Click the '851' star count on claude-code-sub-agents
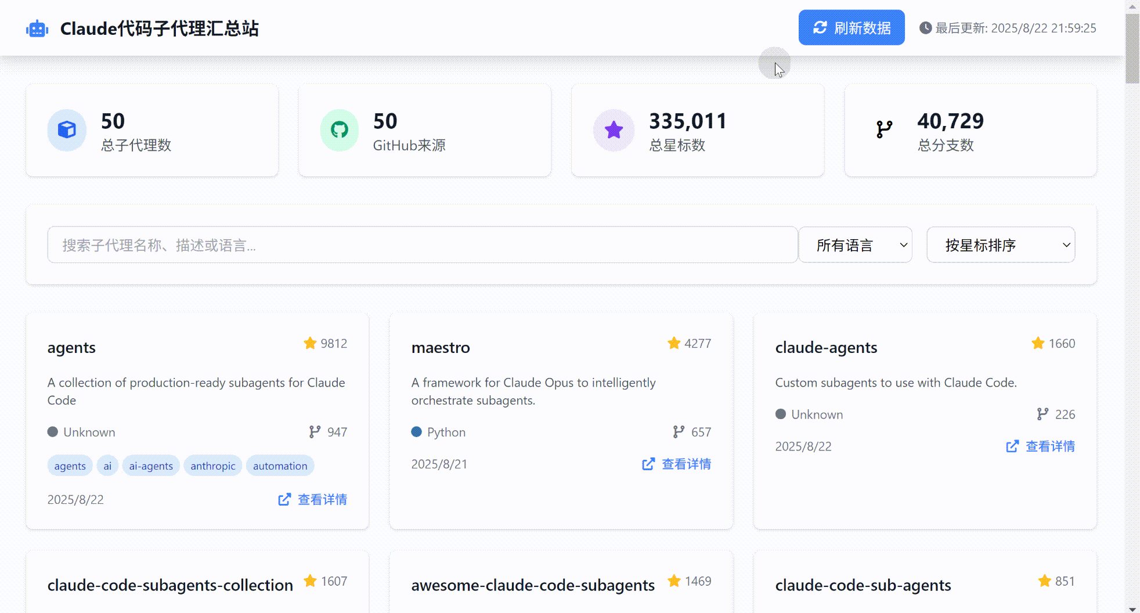 [x=1065, y=581]
